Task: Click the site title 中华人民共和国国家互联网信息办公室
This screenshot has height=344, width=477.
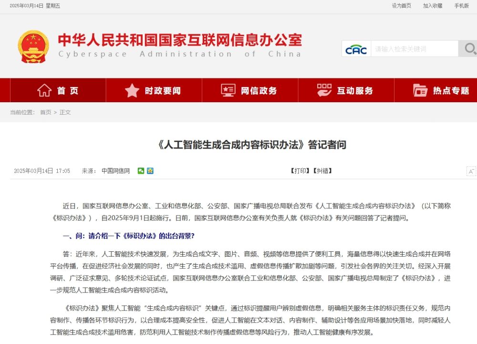Action: (180, 40)
